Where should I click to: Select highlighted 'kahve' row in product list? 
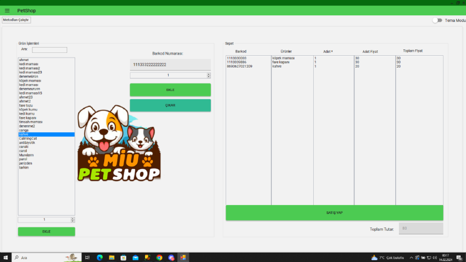[x=46, y=135]
